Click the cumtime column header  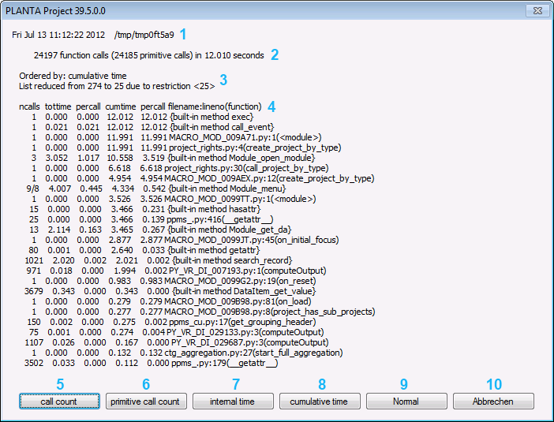pyautogui.click(x=121, y=106)
